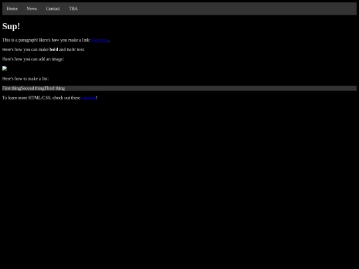
Task: Select the 'Second thing' list item
Action: [33, 88]
